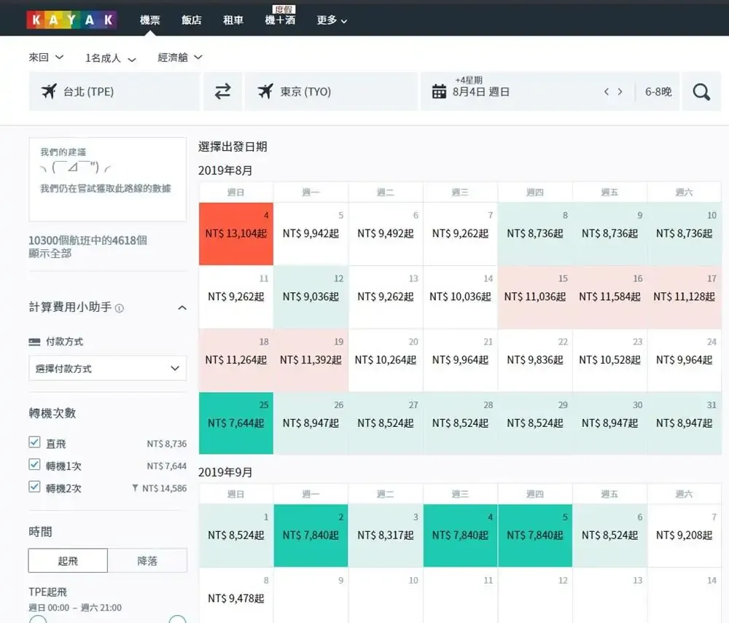The height and width of the screenshot is (623, 729).
Task: Uncheck the 直飛 direct flight checkbox
Action: [34, 442]
